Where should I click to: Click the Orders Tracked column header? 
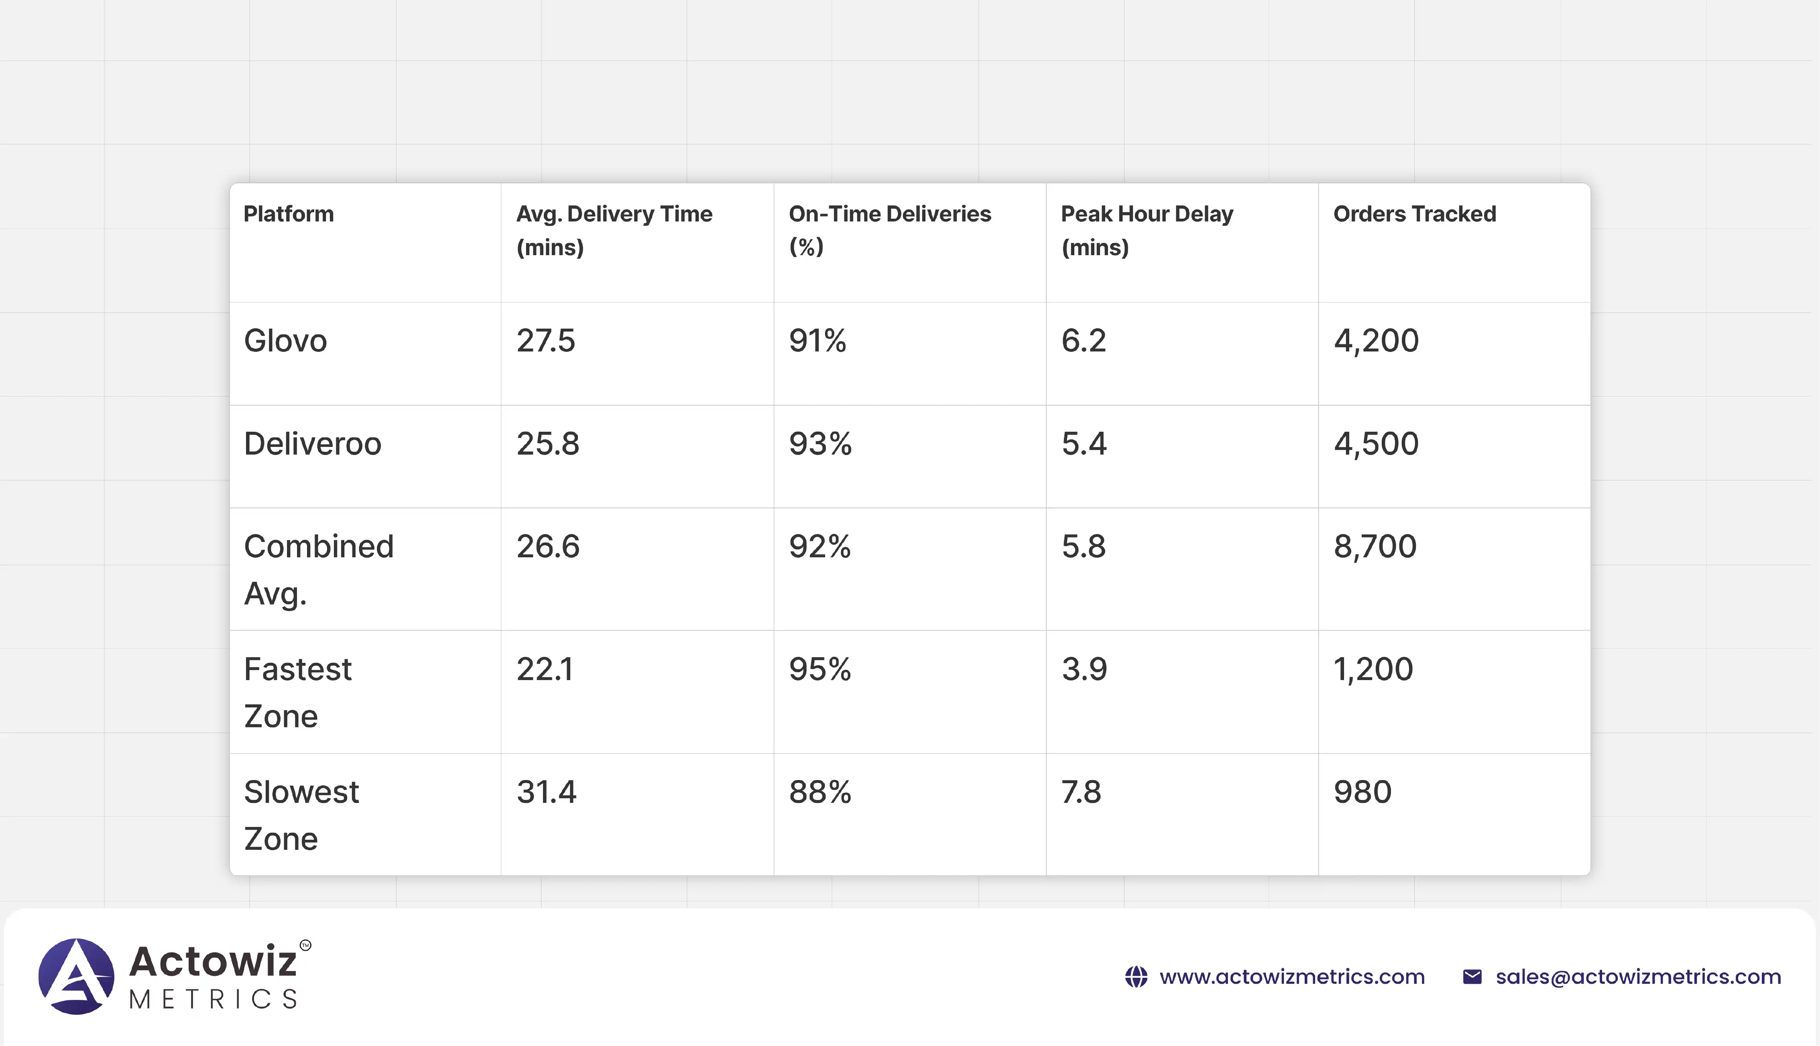tap(1414, 214)
